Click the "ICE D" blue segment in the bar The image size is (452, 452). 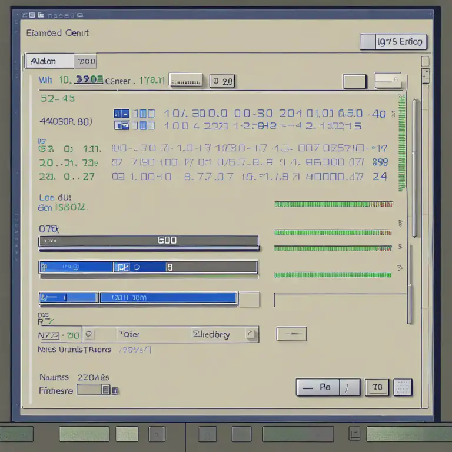coord(140,267)
